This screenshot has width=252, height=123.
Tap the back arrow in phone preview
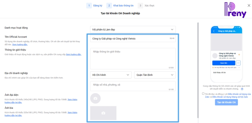click(214, 31)
